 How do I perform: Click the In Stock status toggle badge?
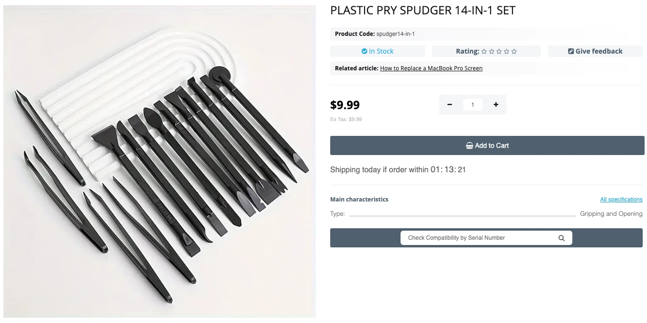pos(378,51)
